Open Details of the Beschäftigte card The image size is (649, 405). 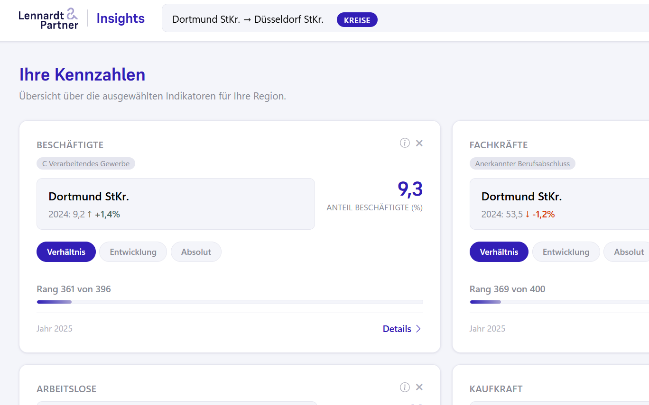click(x=402, y=329)
